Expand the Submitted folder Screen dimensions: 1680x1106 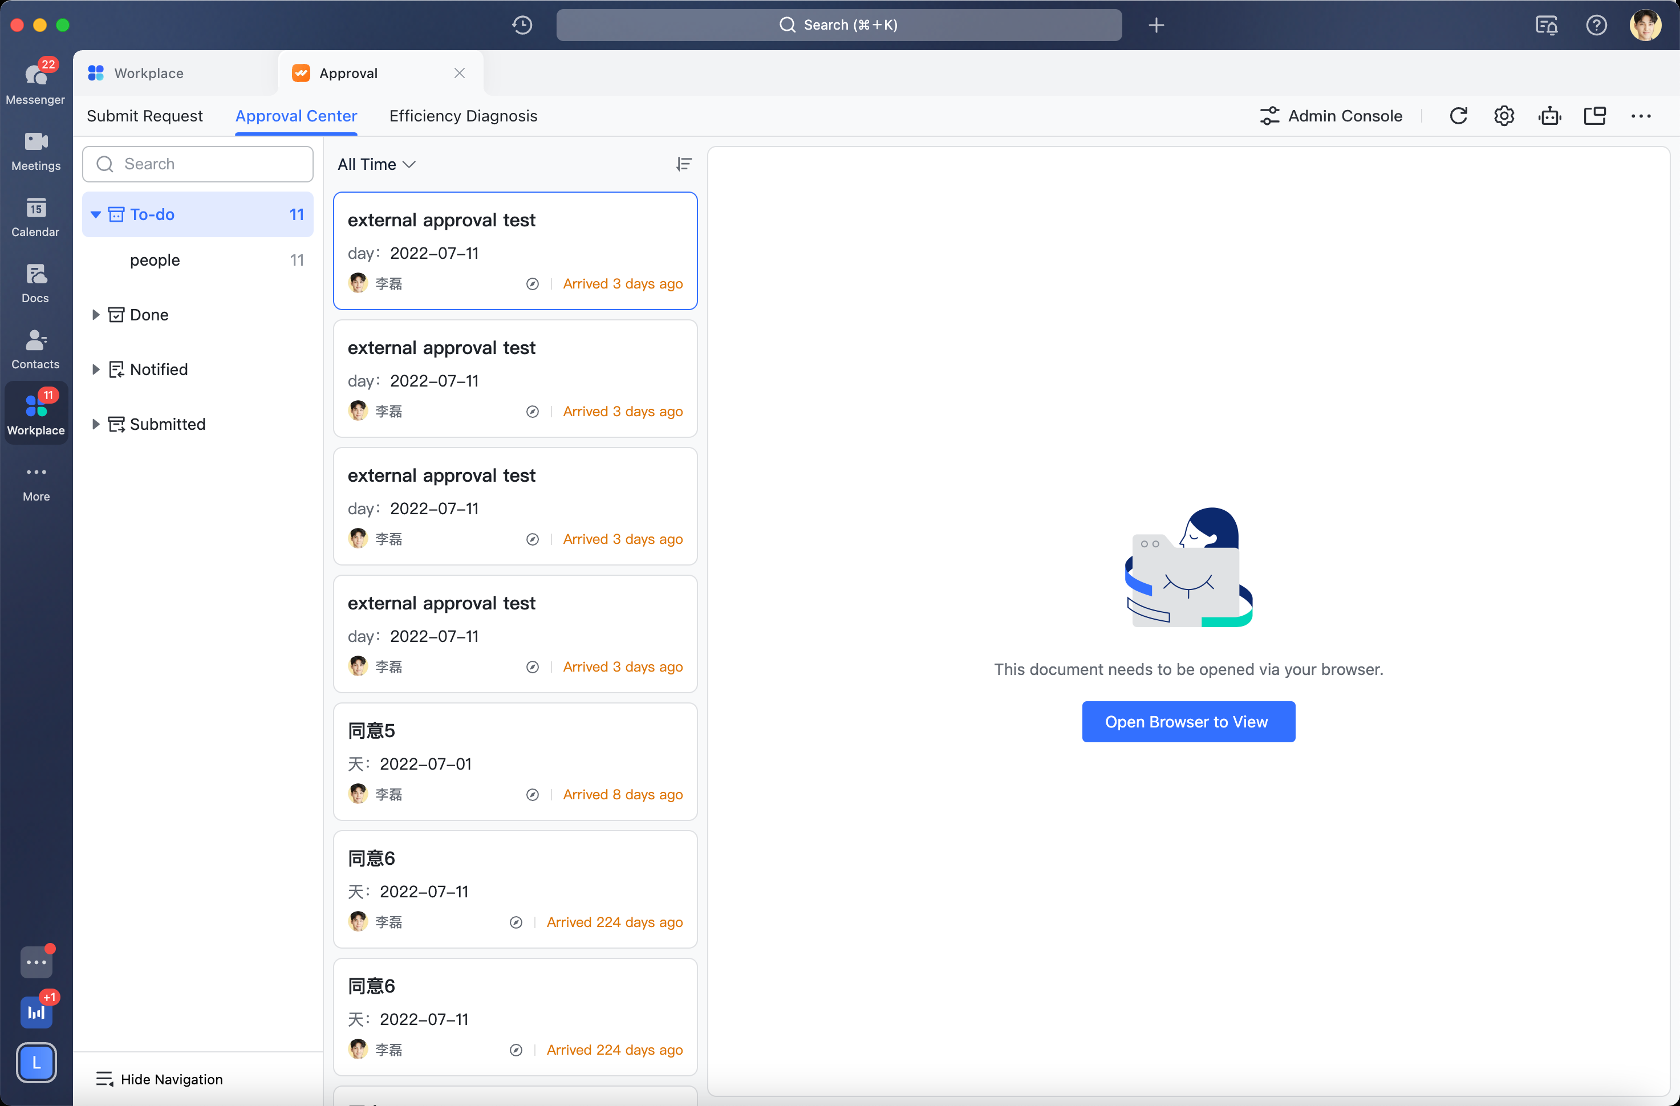point(96,424)
